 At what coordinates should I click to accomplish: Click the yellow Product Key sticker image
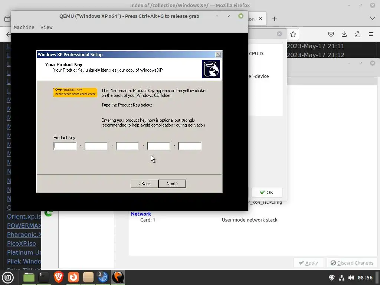tap(75, 92)
